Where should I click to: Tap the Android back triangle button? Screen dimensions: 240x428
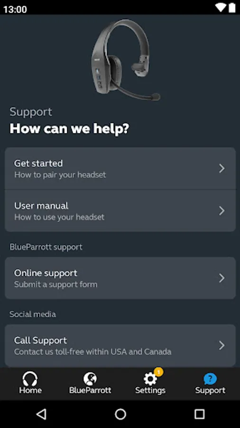click(41, 414)
